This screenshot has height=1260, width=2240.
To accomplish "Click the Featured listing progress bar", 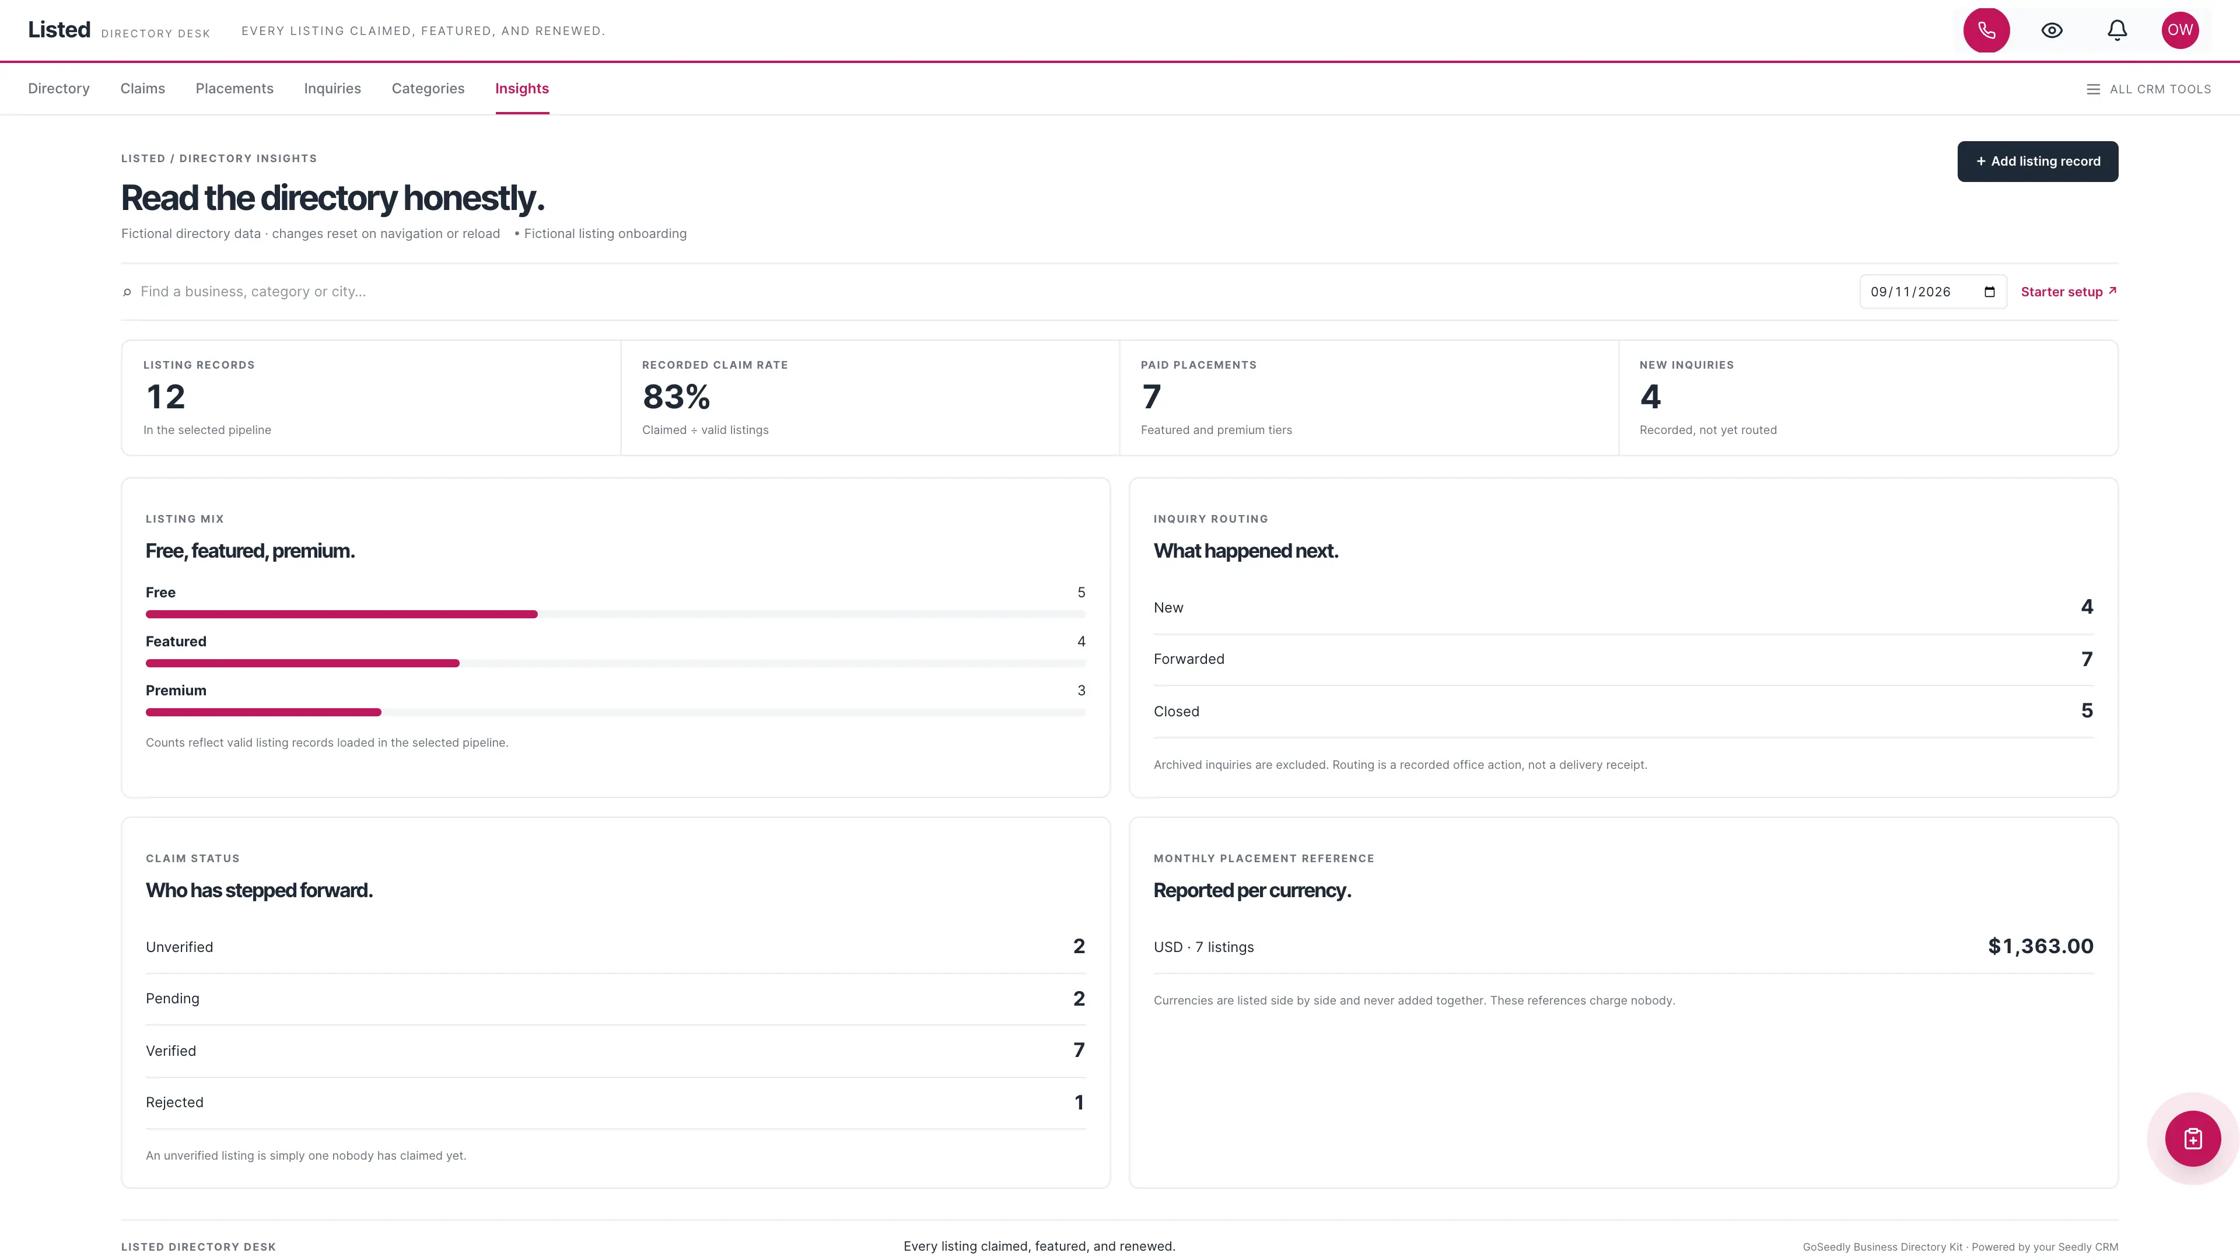I will pyautogui.click(x=615, y=663).
